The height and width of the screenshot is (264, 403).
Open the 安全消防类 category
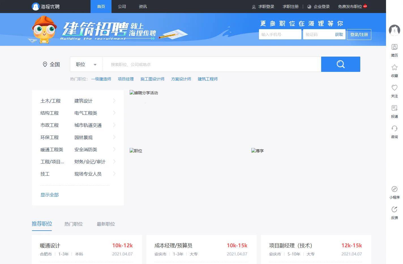tap(86, 149)
